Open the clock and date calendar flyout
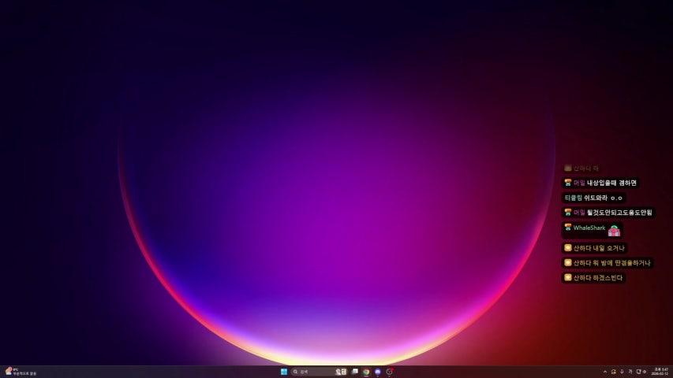The width and height of the screenshot is (673, 378). [x=660, y=372]
